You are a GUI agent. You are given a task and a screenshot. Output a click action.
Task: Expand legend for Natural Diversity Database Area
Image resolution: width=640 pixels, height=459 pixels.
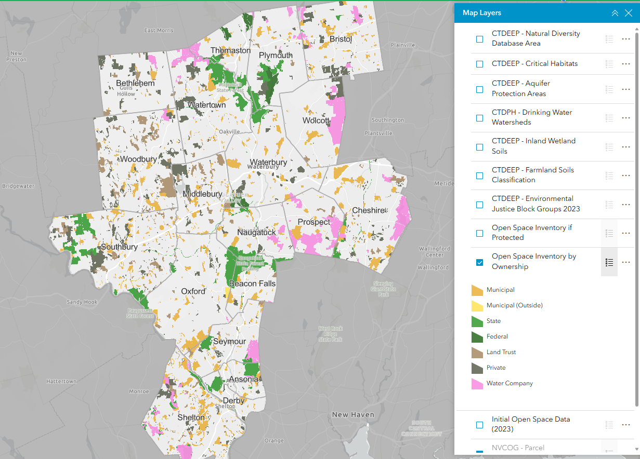pos(609,39)
